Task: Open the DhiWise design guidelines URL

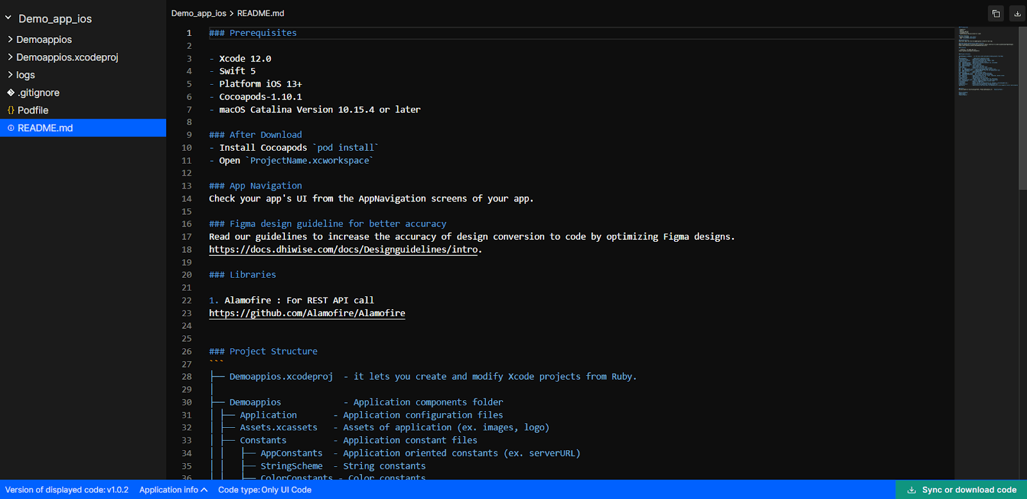Action: pyautogui.click(x=343, y=249)
